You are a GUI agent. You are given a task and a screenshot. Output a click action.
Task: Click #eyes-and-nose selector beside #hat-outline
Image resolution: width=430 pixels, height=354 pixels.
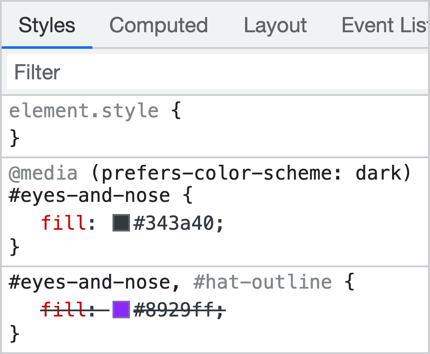89,282
